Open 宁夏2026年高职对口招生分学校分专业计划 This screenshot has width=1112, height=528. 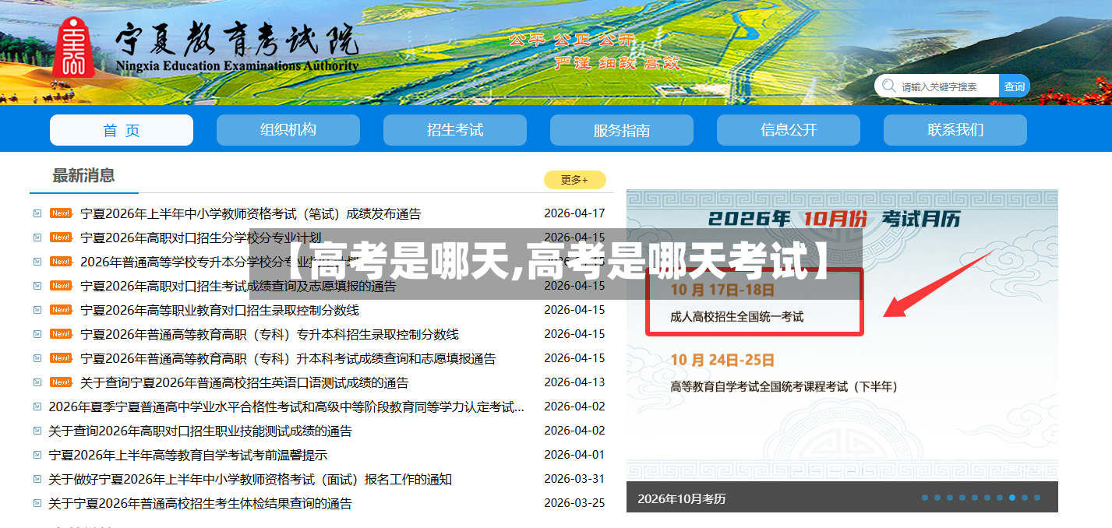point(200,238)
